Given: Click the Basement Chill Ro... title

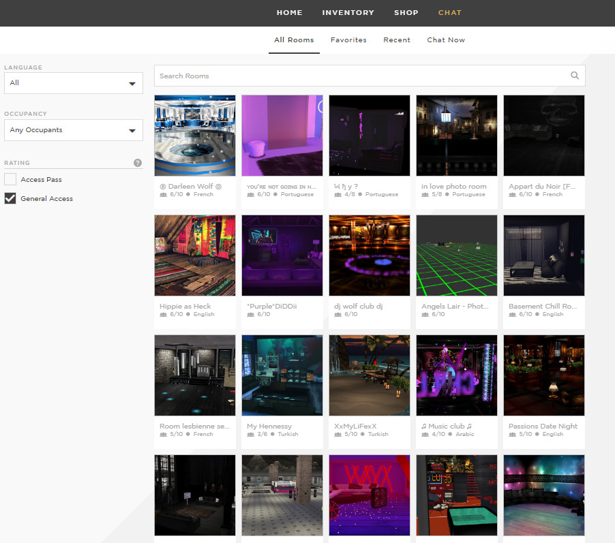Looking at the screenshot, I should coord(543,306).
